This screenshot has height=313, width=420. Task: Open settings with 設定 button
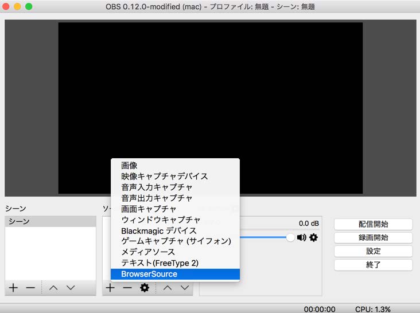pos(373,251)
